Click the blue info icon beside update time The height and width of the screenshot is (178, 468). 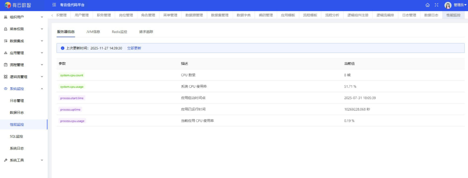click(63, 48)
